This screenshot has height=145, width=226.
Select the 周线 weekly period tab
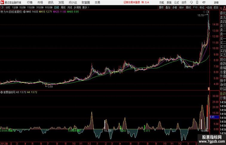(x=63, y=7)
